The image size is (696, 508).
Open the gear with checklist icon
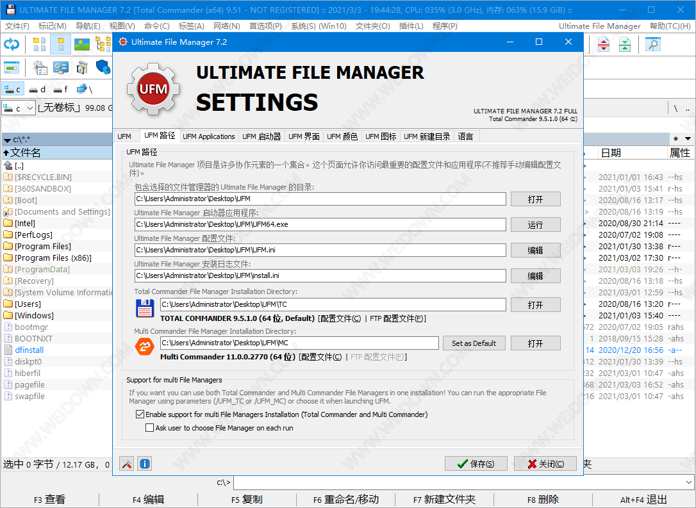(x=40, y=68)
